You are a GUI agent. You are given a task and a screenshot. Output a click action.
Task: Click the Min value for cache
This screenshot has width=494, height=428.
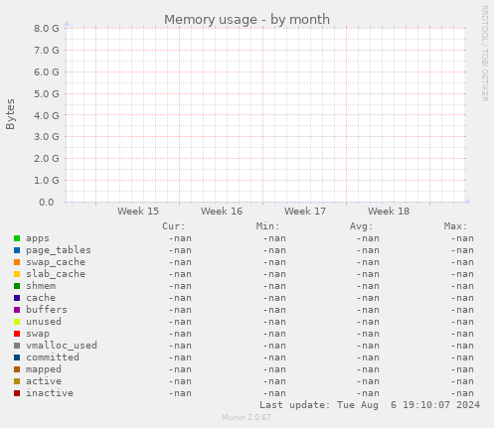274,298
